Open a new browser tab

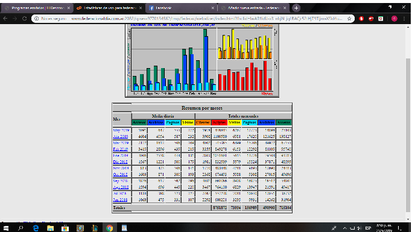point(296,8)
